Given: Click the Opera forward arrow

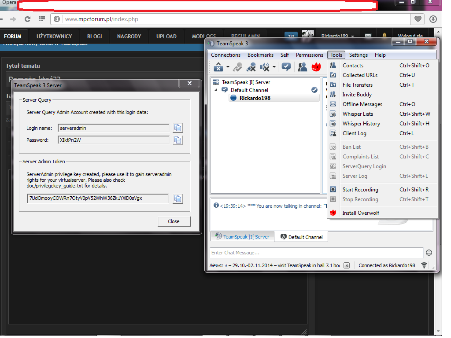Looking at the screenshot, I should pos(13,19).
